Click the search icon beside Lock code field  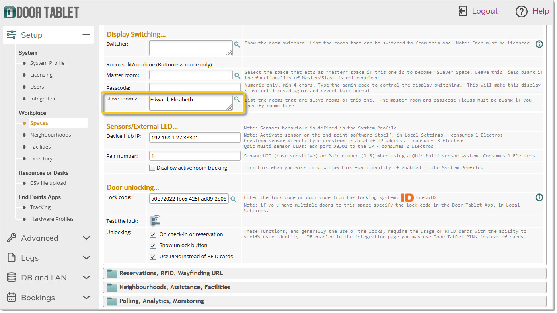[234, 199]
